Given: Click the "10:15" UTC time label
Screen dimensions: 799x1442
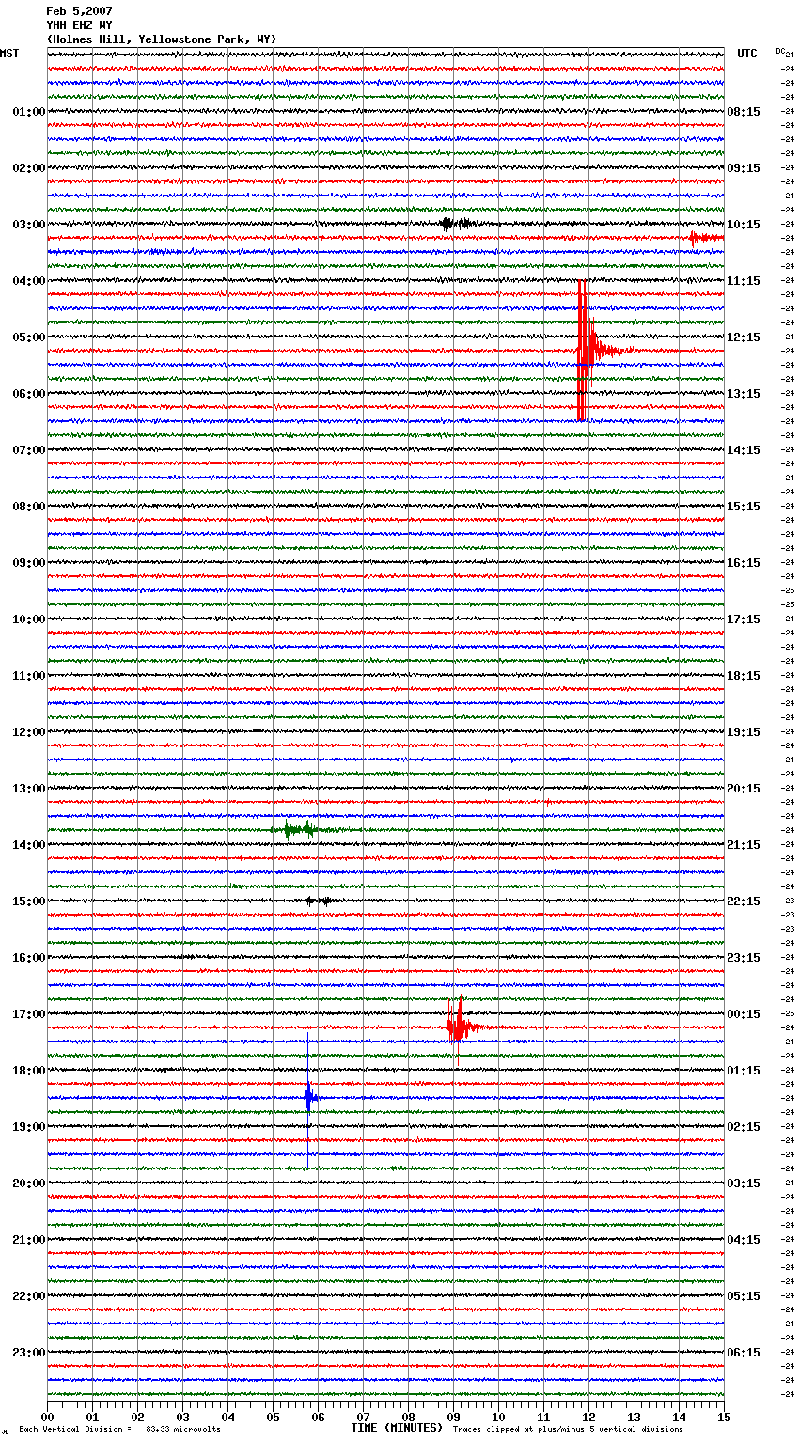Looking at the screenshot, I should [x=744, y=225].
